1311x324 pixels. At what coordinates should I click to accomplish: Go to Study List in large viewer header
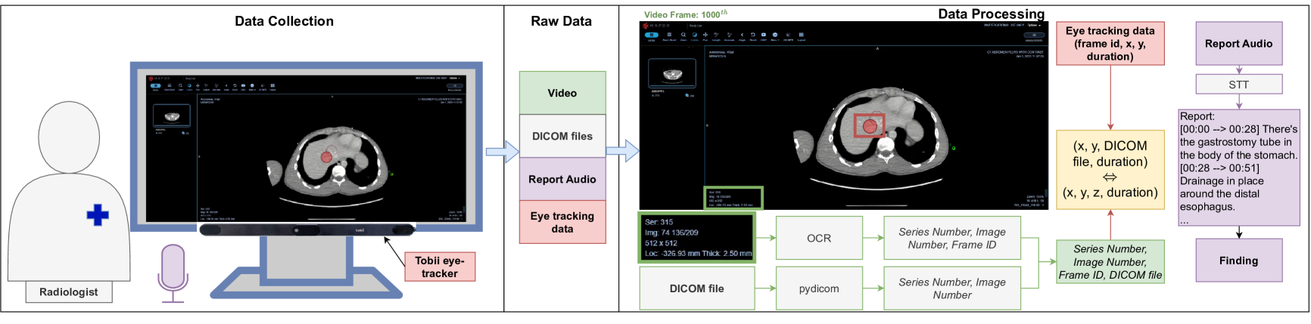(x=695, y=25)
